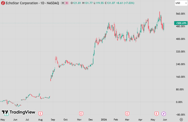Click the 240.00% price scale label
Screen dimensions: 188x122
[x=180, y=64]
